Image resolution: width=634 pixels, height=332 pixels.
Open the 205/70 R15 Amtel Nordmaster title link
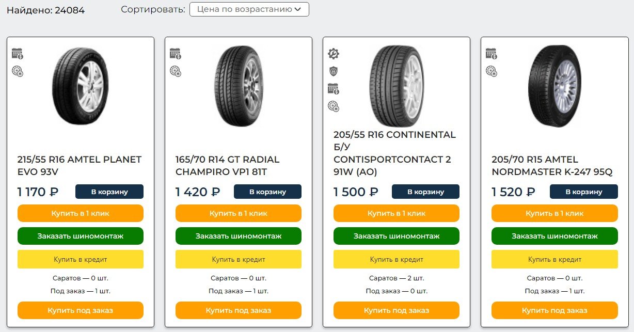point(552,166)
